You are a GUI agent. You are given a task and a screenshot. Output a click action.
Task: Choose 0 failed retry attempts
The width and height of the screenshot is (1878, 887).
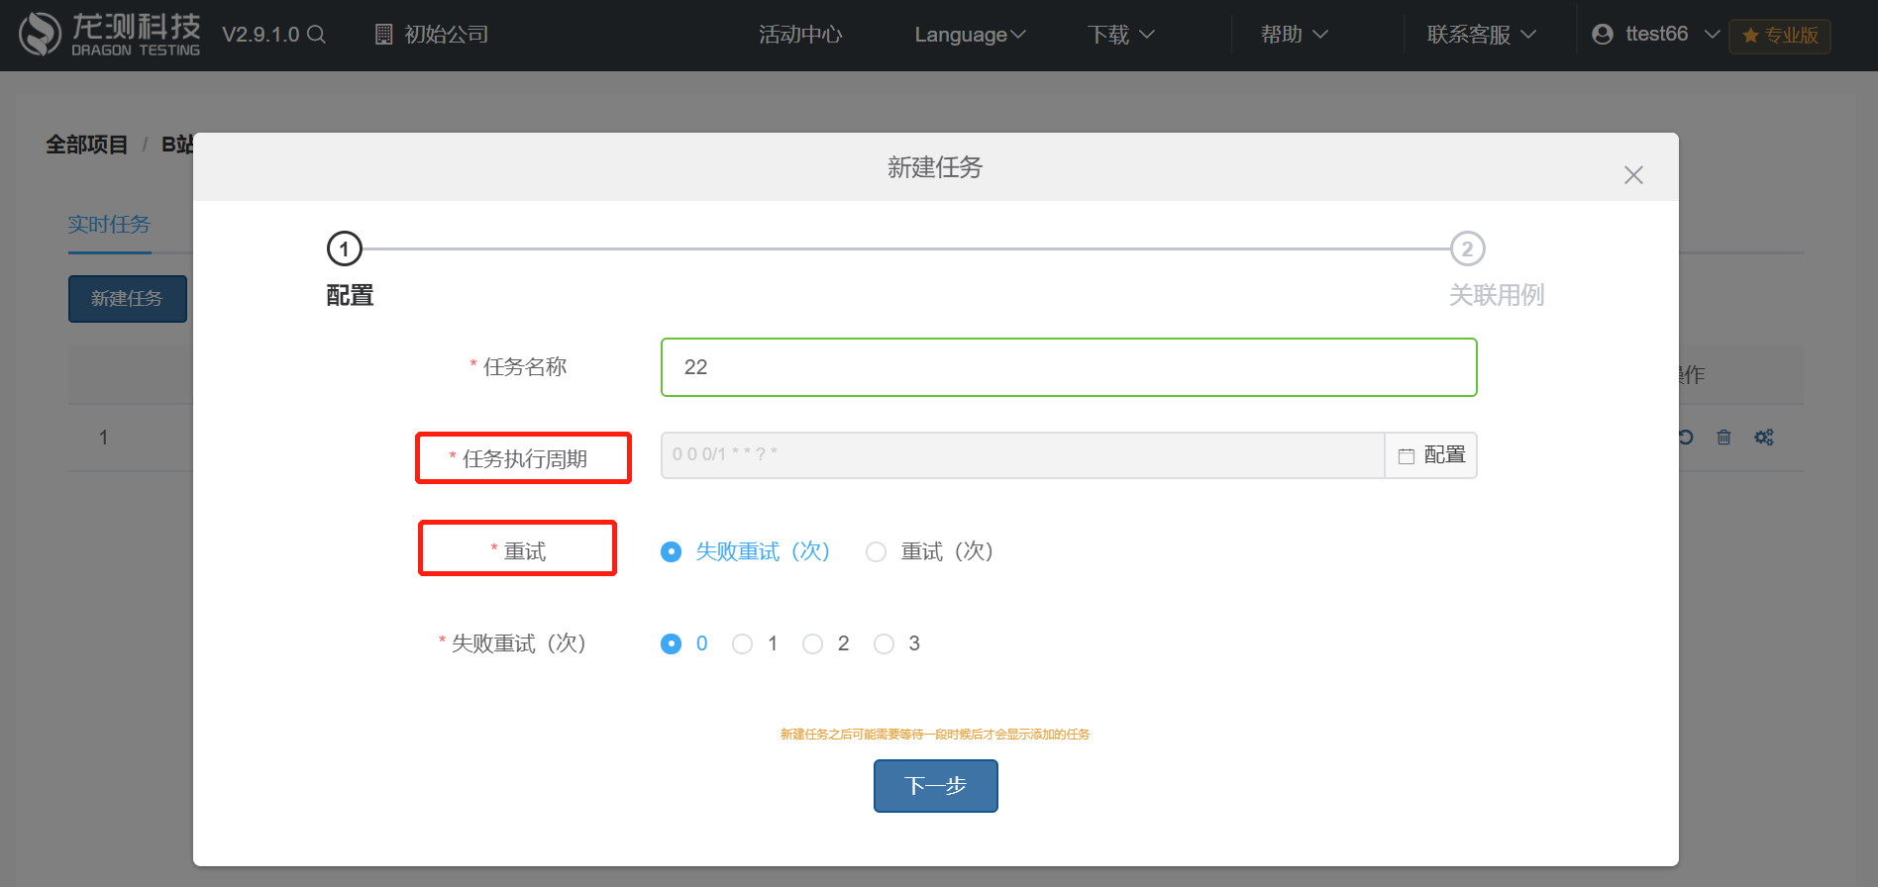(x=671, y=643)
